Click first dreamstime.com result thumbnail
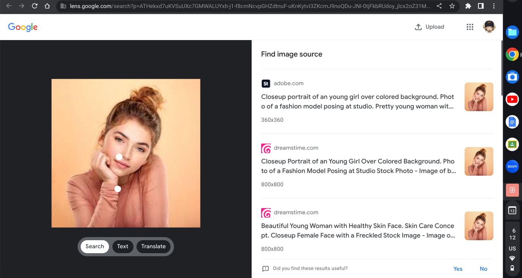The width and height of the screenshot is (522, 278). coord(478,162)
